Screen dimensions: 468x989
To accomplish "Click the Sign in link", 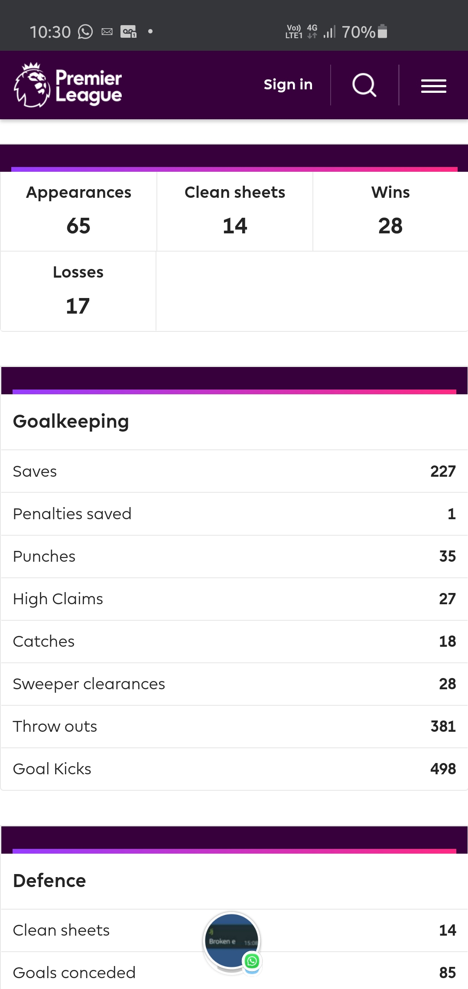I will point(288,85).
